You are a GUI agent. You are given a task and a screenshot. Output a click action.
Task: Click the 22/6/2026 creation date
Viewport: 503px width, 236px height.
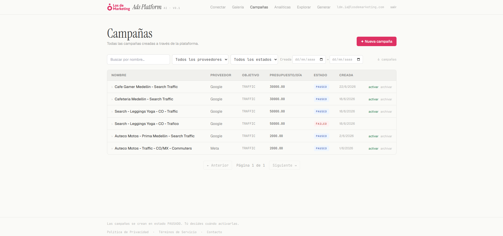coord(347,87)
